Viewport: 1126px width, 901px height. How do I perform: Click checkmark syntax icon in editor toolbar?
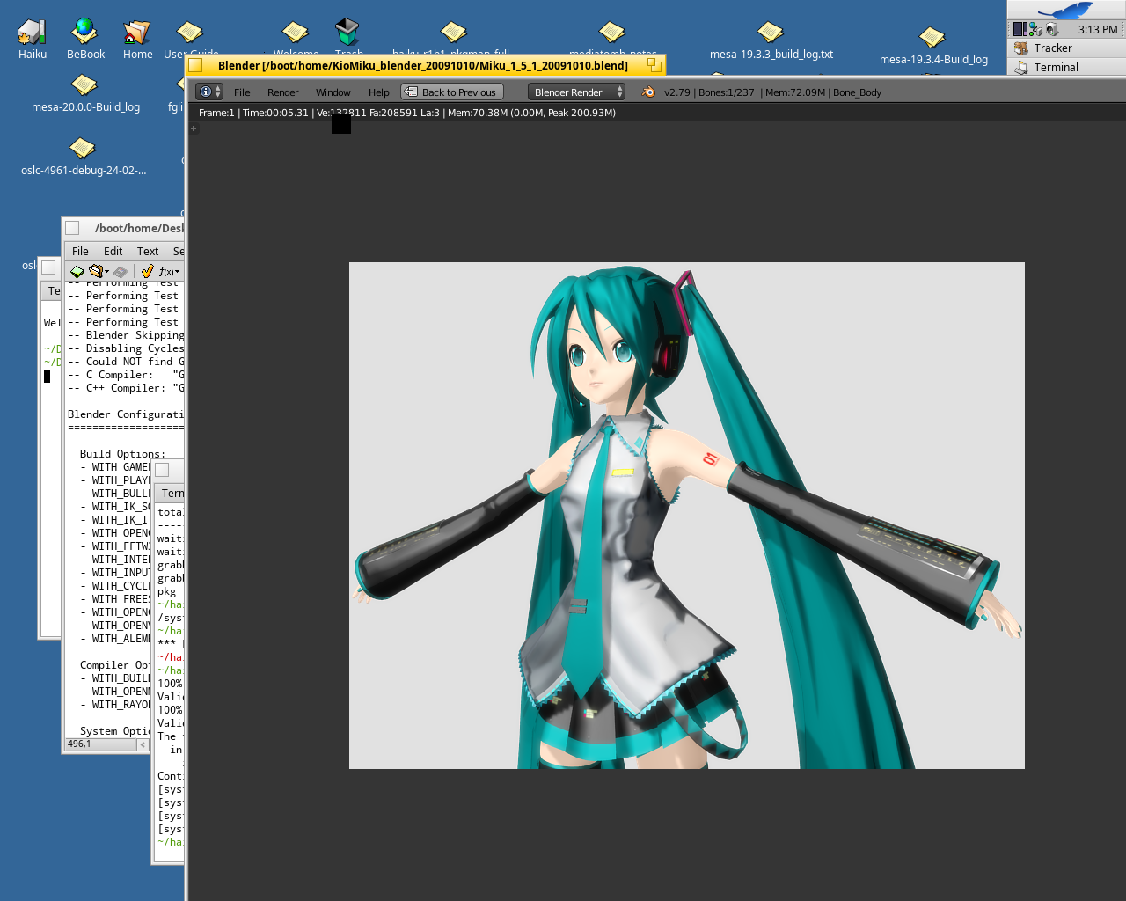point(147,271)
